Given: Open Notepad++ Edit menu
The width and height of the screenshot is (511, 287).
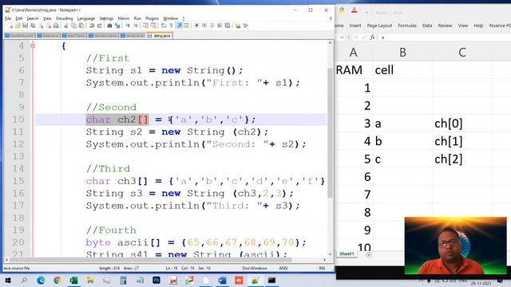Looking at the screenshot, I should [x=19, y=18].
